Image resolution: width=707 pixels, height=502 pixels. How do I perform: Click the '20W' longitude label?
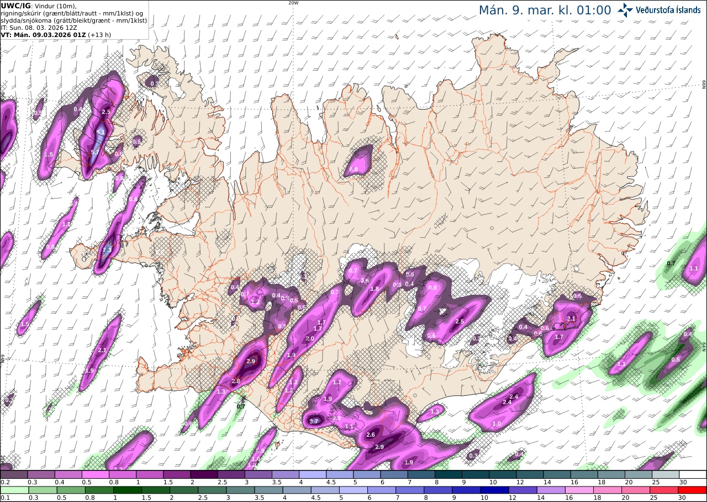click(x=293, y=3)
